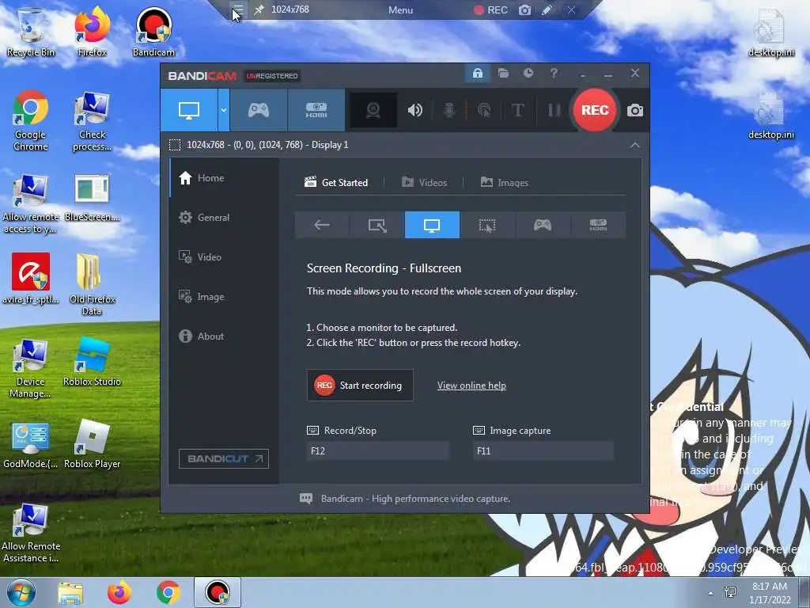The height and width of the screenshot is (608, 810).
Task: Click dashed rectangle icon beside 1024x768 label
Action: [x=175, y=146]
